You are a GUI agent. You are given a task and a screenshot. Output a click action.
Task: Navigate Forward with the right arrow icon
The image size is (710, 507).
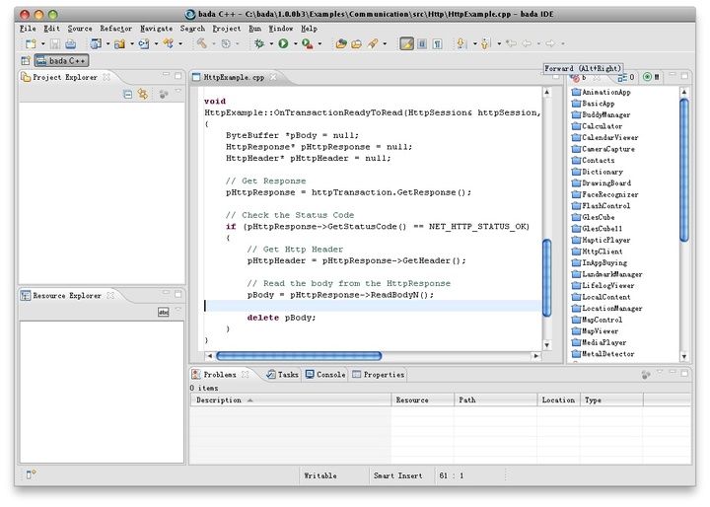click(x=550, y=43)
